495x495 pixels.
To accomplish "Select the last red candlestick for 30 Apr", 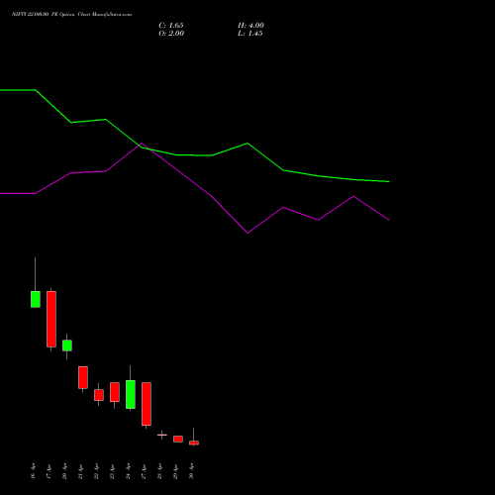I will pyautogui.click(x=194, y=443).
